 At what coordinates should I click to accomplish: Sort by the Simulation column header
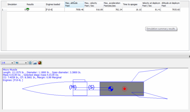tap(16, 4)
